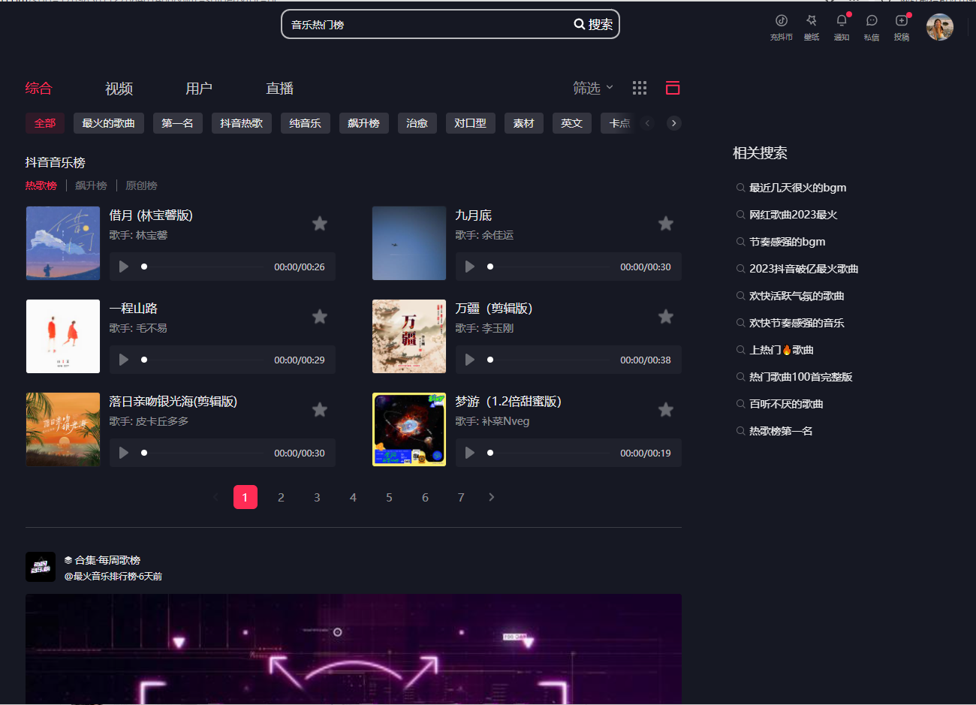Switch to the 视频 tab
The height and width of the screenshot is (705, 976).
pos(119,89)
